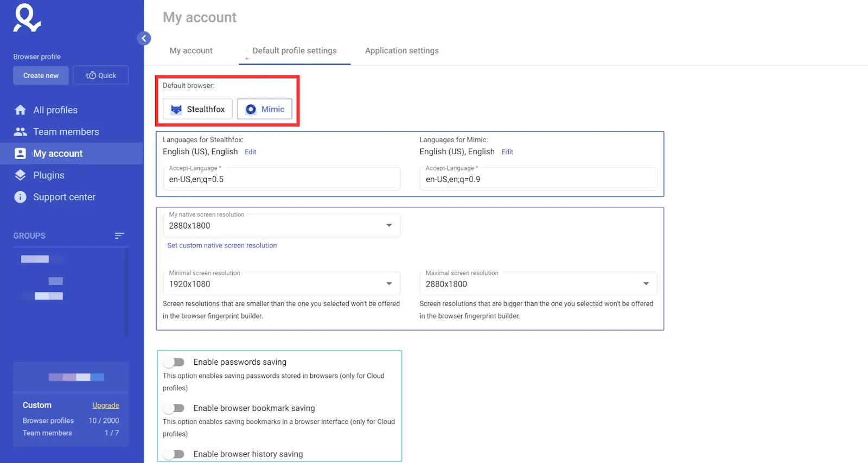Click the Team members people icon
The height and width of the screenshot is (463, 868).
pos(20,132)
